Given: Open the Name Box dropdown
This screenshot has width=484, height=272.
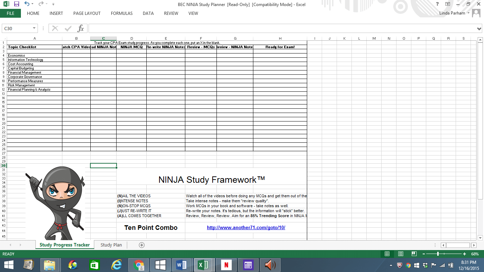Looking at the screenshot, I should coord(34,28).
